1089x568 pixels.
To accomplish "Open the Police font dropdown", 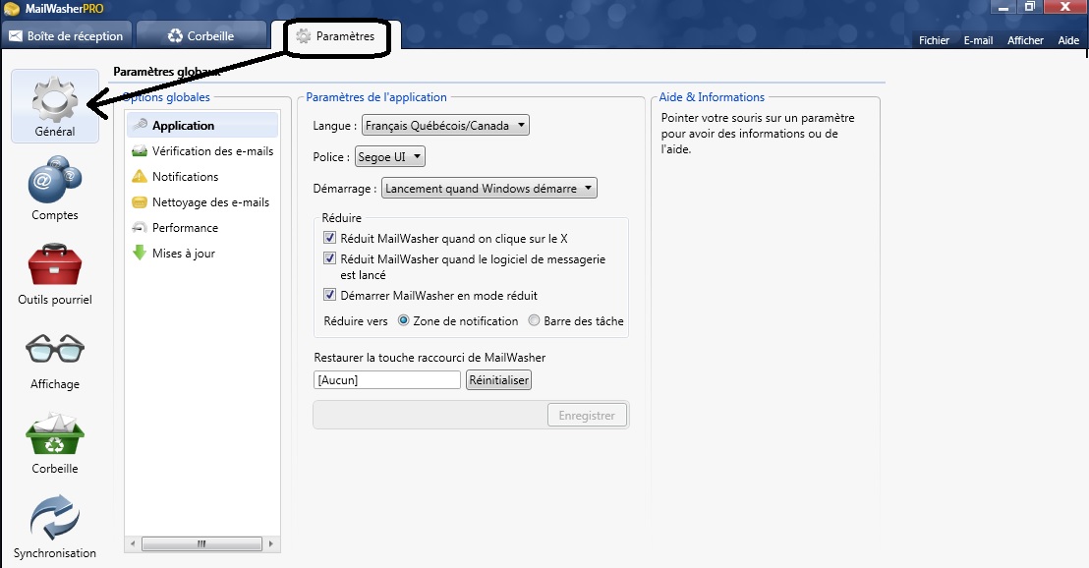I will tap(389, 157).
